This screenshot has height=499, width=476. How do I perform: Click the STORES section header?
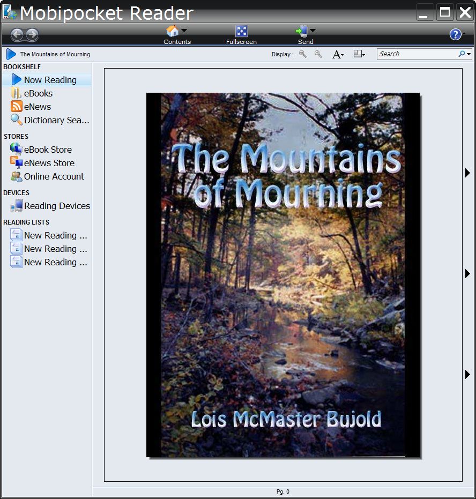[16, 137]
